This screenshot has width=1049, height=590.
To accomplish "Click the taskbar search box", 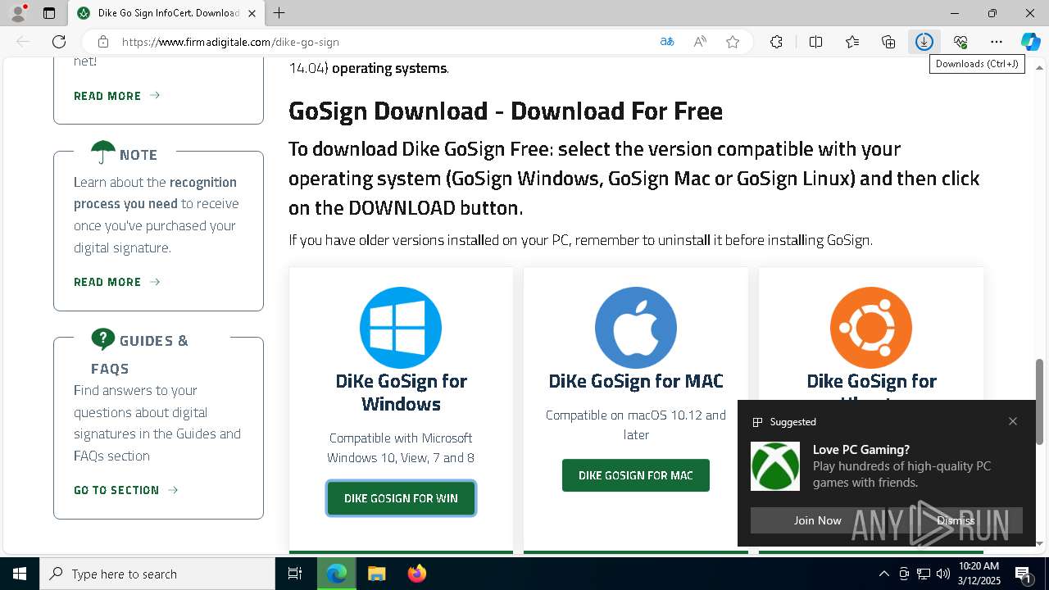I will tap(157, 574).
